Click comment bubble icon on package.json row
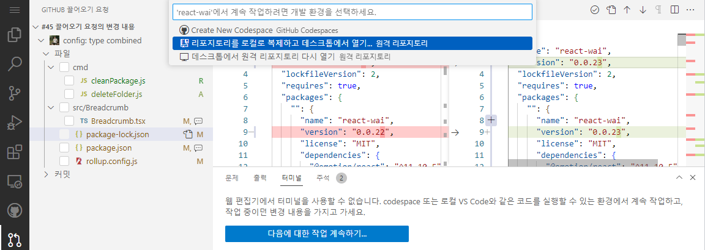Image resolution: width=705 pixels, height=250 pixels. coord(198,148)
